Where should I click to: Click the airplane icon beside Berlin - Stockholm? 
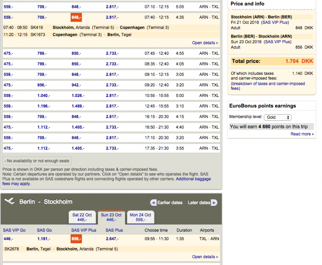(10, 201)
